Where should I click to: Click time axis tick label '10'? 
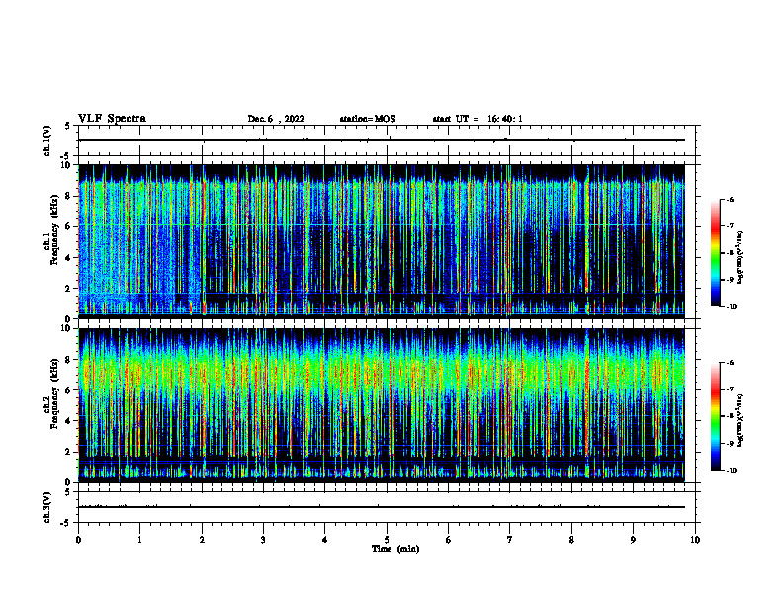(x=695, y=540)
